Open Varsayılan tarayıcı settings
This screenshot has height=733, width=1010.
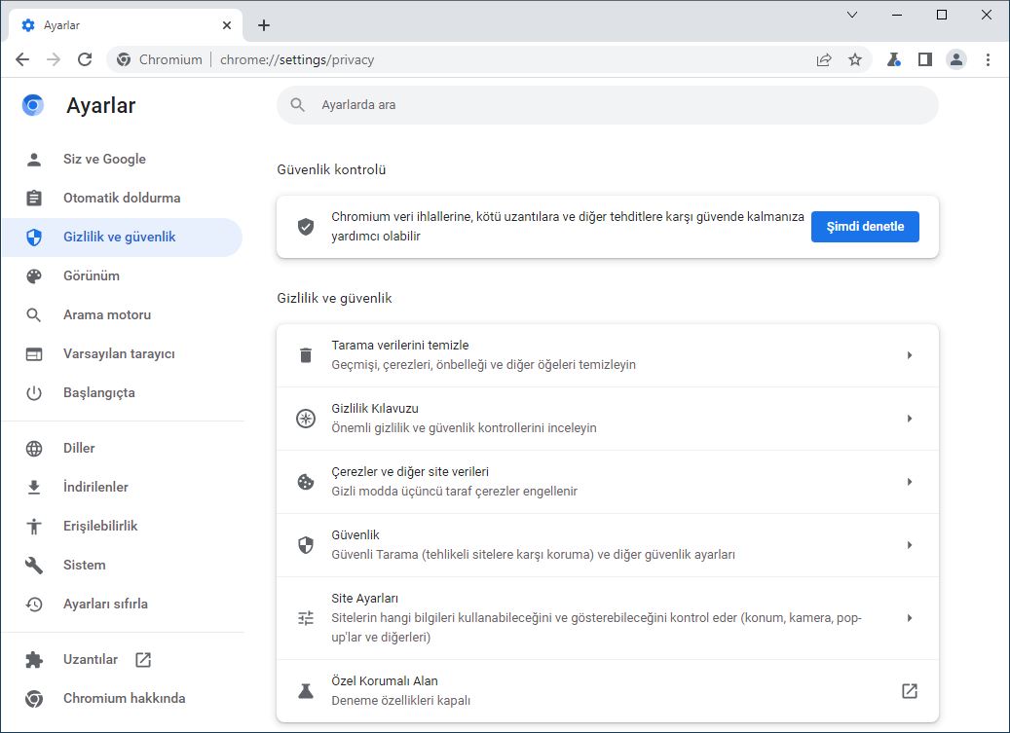(122, 354)
